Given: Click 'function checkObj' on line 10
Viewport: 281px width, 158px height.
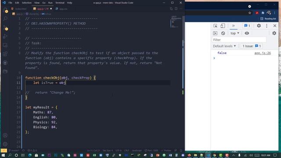Looking at the screenshot, I should [x=42, y=78].
